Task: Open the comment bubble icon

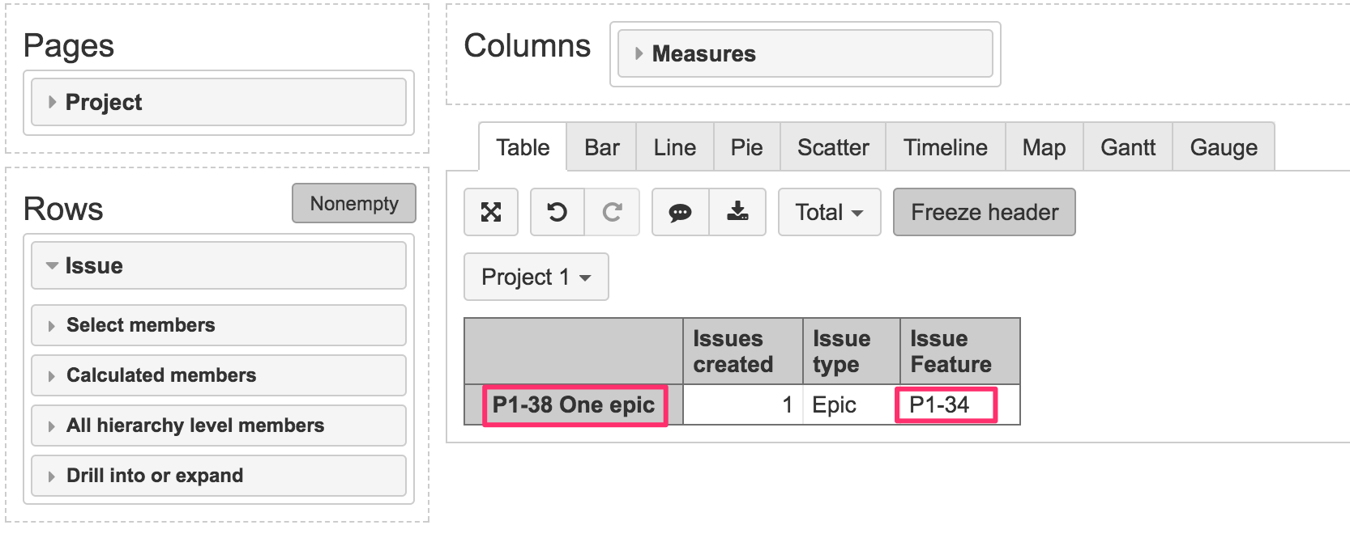Action: pyautogui.click(x=680, y=212)
